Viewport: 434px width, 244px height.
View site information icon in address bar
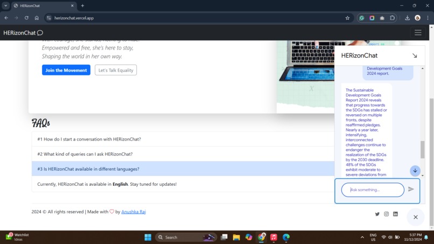tap(48, 18)
